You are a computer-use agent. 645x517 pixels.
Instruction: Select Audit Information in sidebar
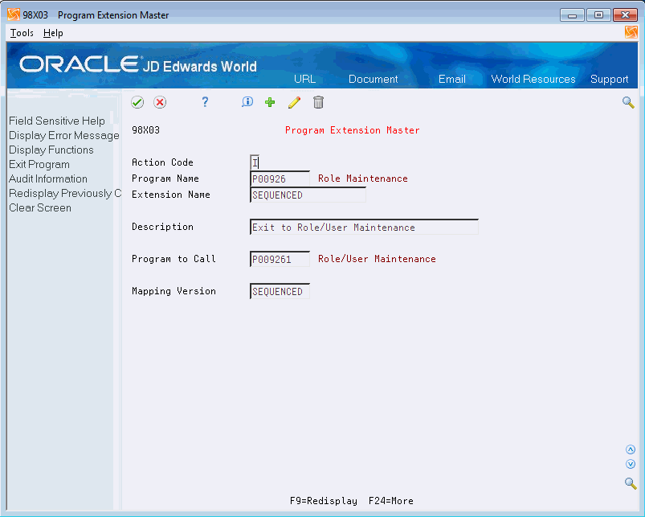click(x=47, y=178)
